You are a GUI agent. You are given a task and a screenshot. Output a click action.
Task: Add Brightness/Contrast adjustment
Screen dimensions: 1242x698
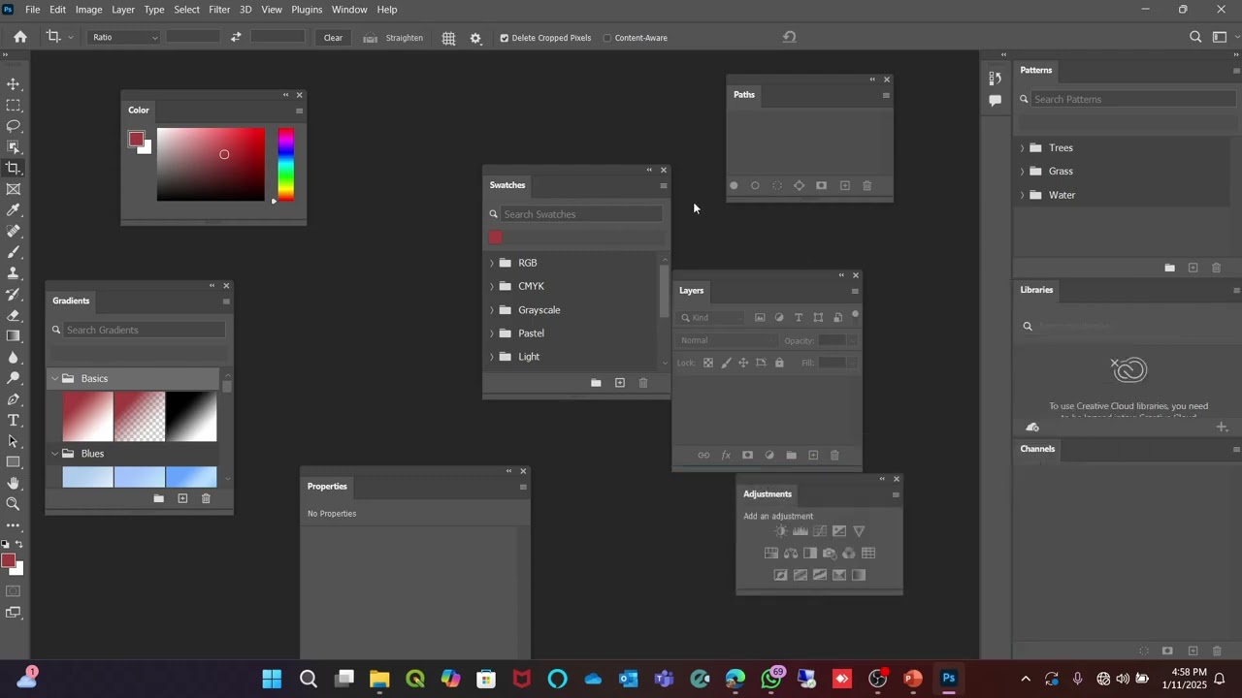click(781, 531)
